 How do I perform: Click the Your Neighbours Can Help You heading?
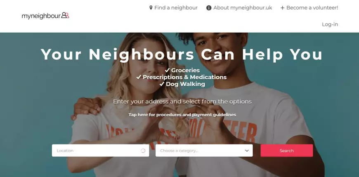[182, 54]
